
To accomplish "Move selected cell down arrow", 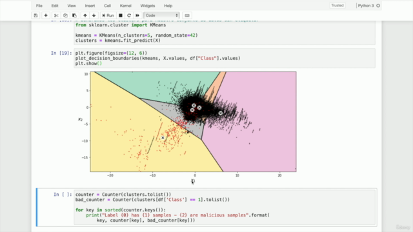I will [x=94, y=15].
